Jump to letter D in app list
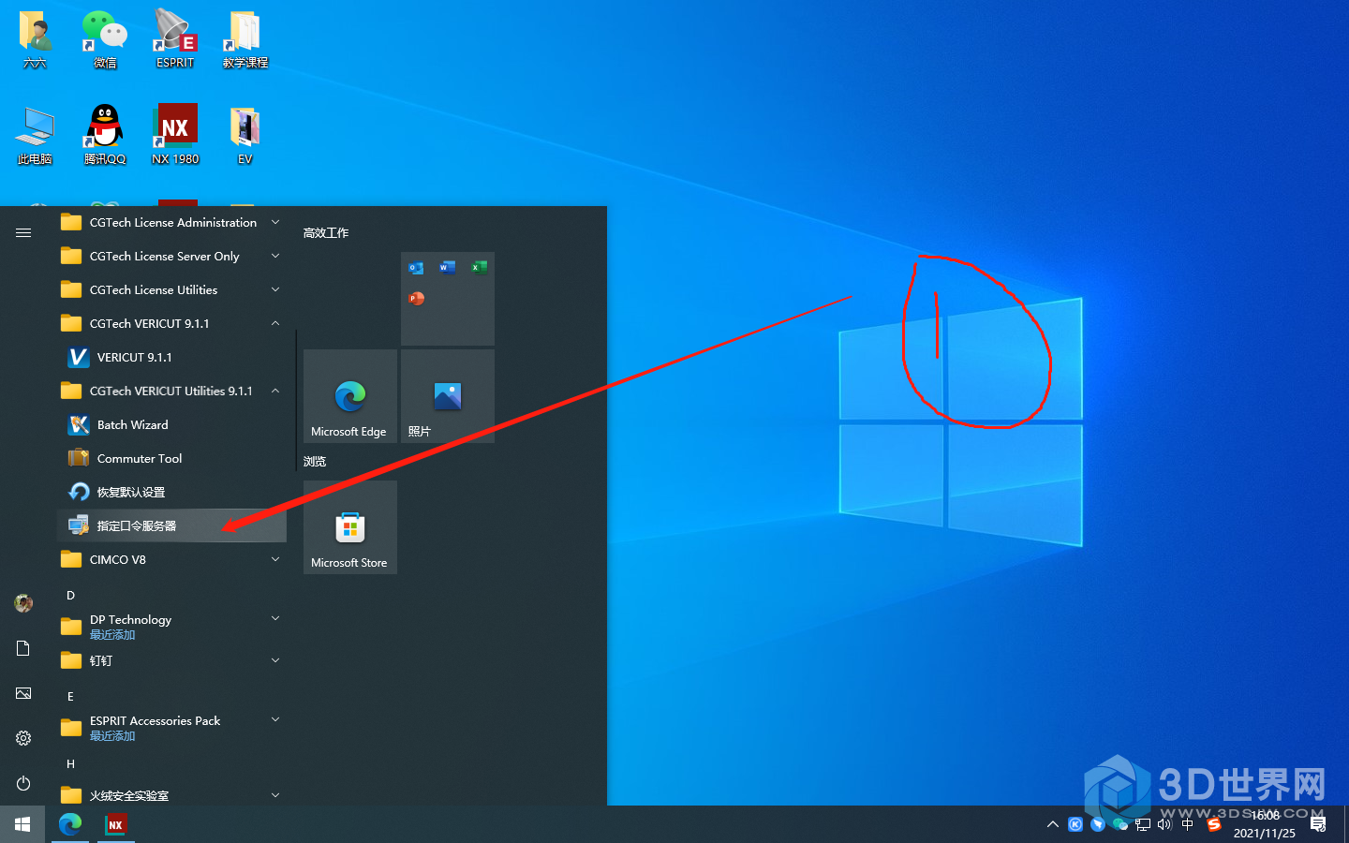The width and height of the screenshot is (1349, 843). click(x=70, y=595)
